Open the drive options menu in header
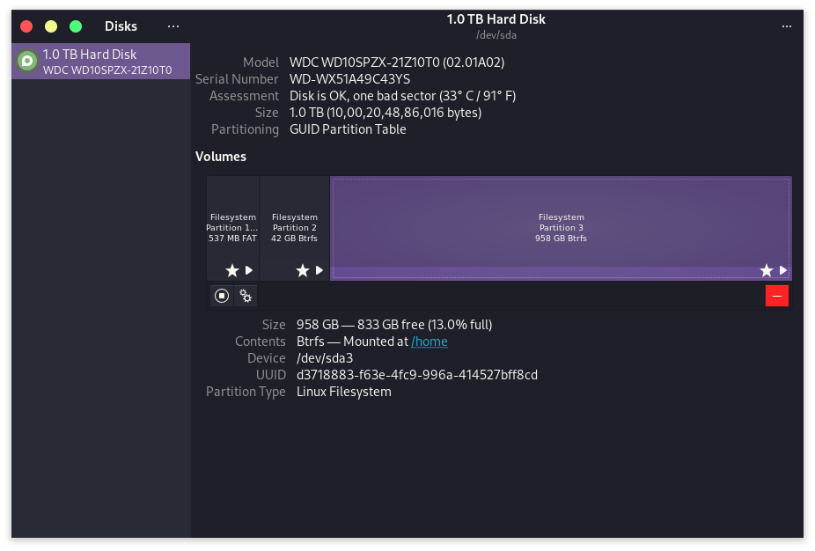815x551 pixels. coord(786,26)
